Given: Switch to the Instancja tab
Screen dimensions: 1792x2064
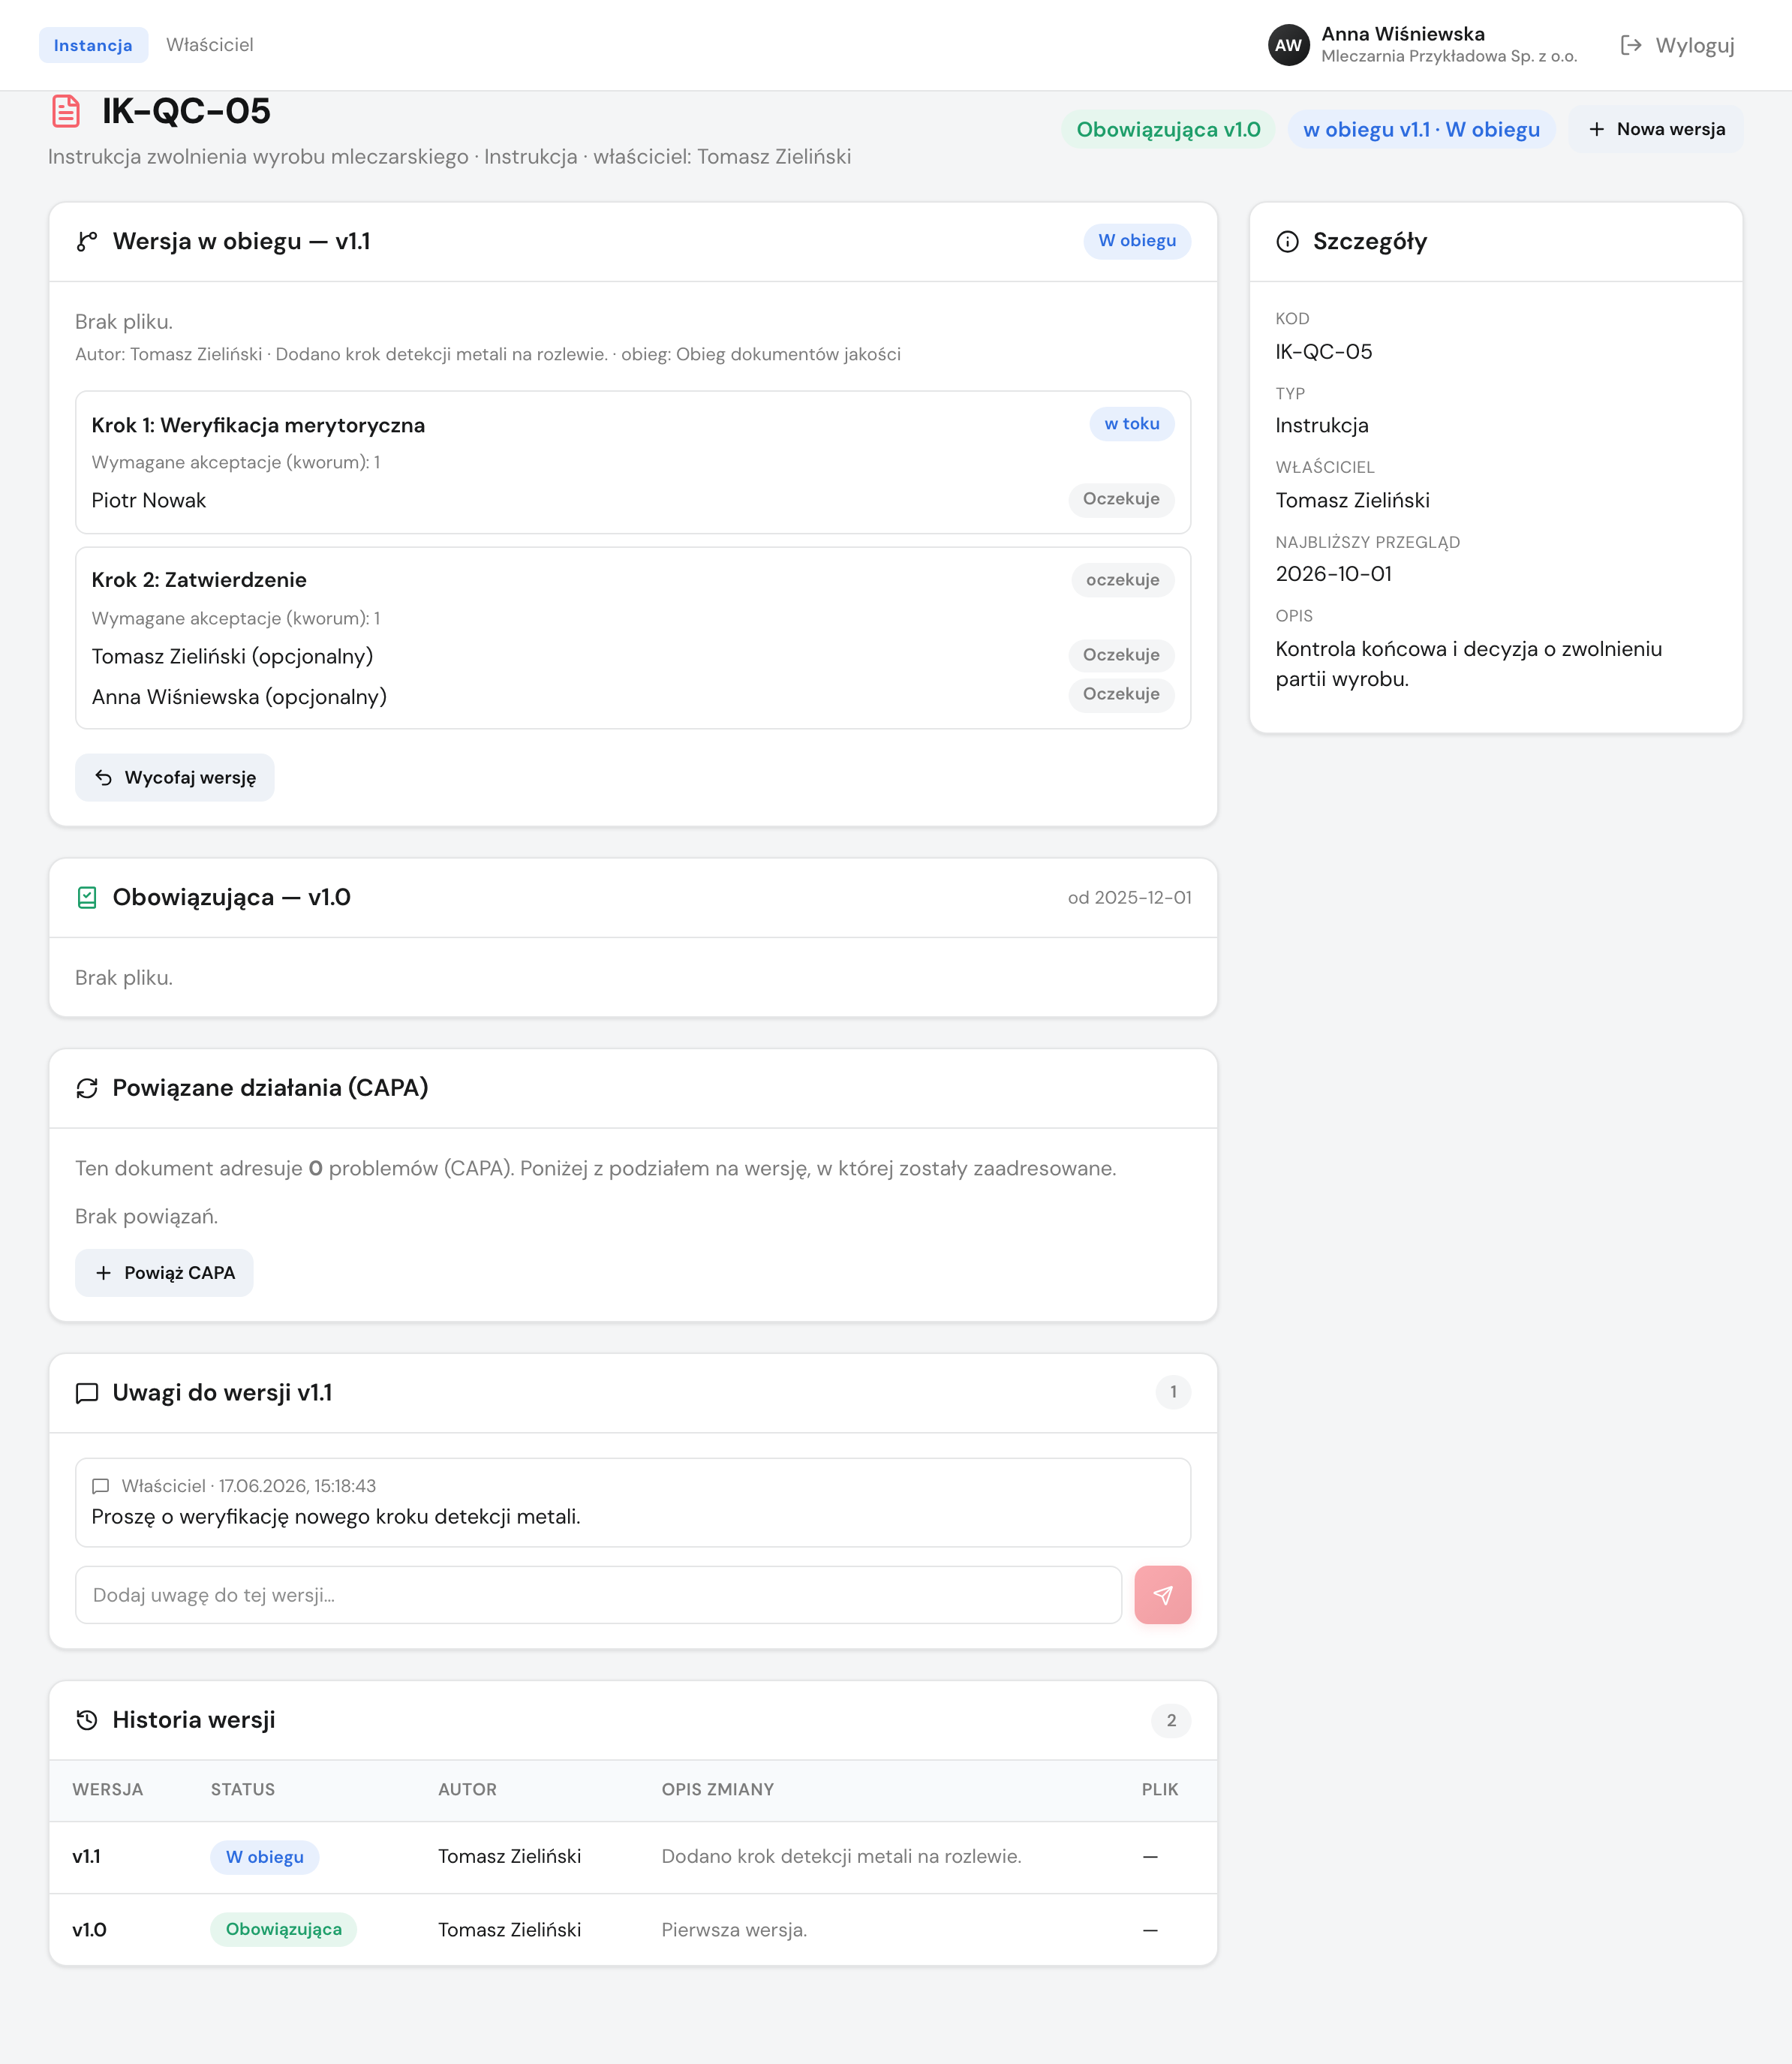Looking at the screenshot, I should [93, 45].
